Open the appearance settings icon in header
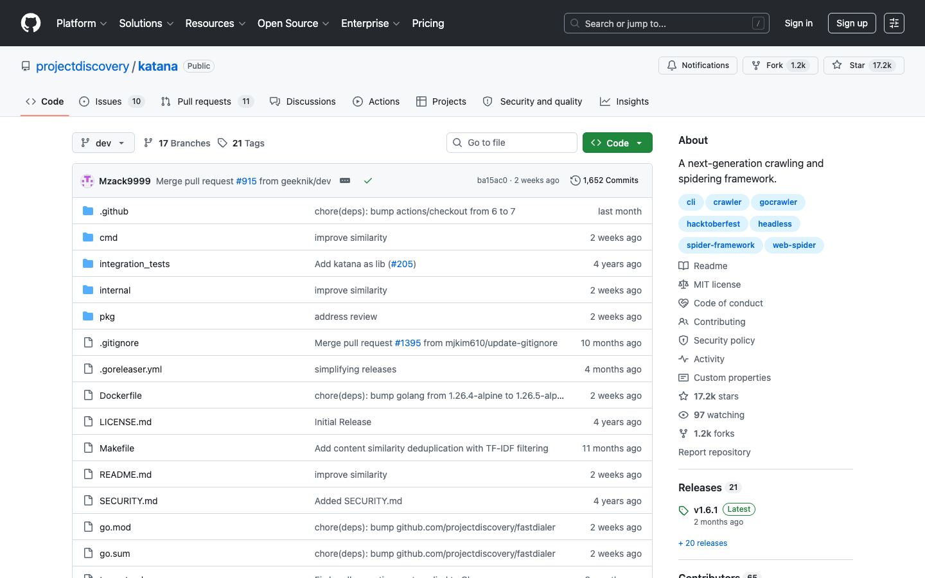Image resolution: width=925 pixels, height=578 pixels. tap(894, 23)
